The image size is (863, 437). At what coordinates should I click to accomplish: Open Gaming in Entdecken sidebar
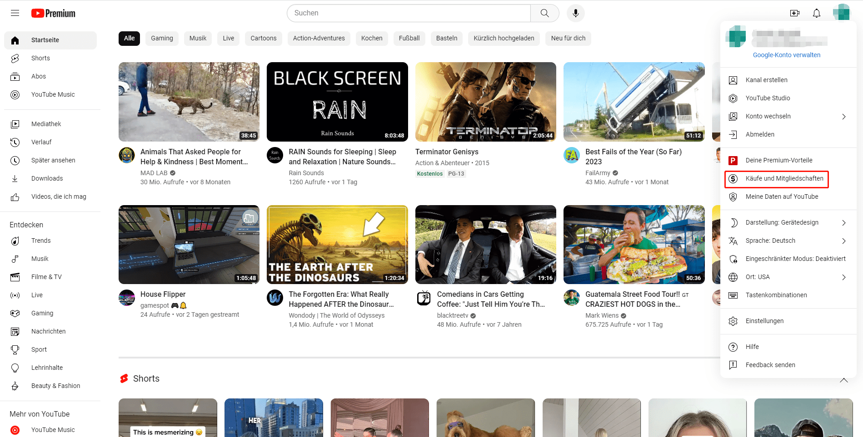click(x=50, y=313)
